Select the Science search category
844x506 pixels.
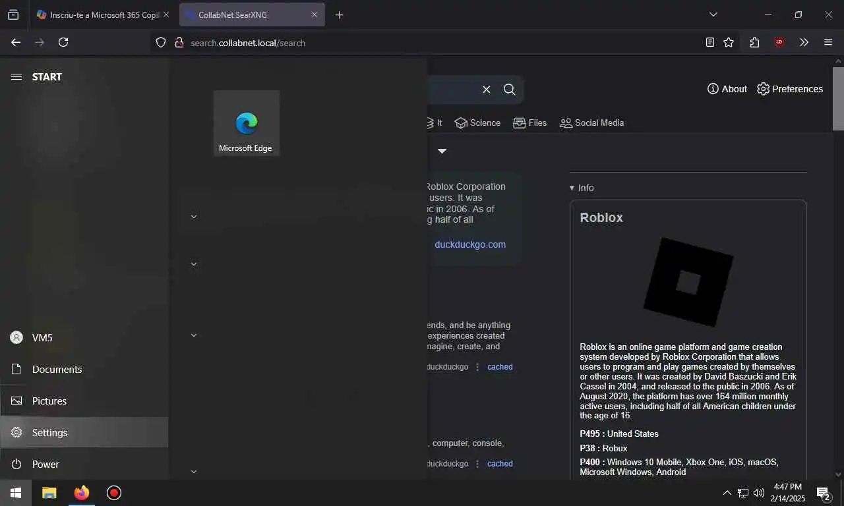pyautogui.click(x=477, y=123)
